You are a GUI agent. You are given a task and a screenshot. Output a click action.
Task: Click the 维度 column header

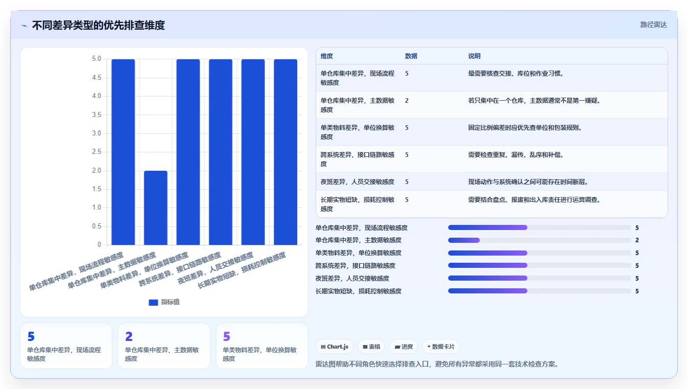[327, 56]
